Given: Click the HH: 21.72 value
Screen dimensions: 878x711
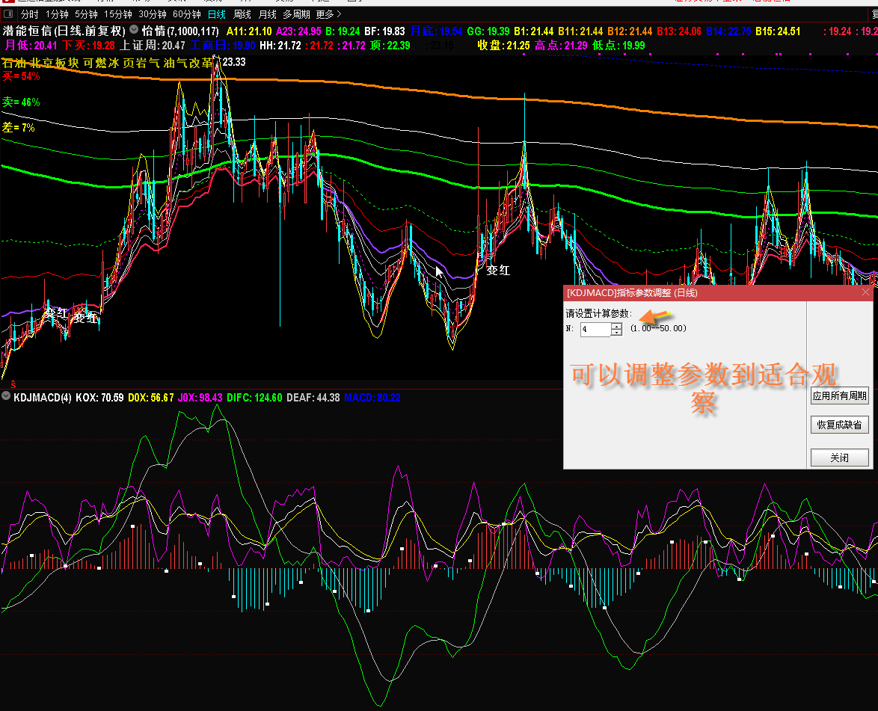Looking at the screenshot, I should (x=280, y=46).
